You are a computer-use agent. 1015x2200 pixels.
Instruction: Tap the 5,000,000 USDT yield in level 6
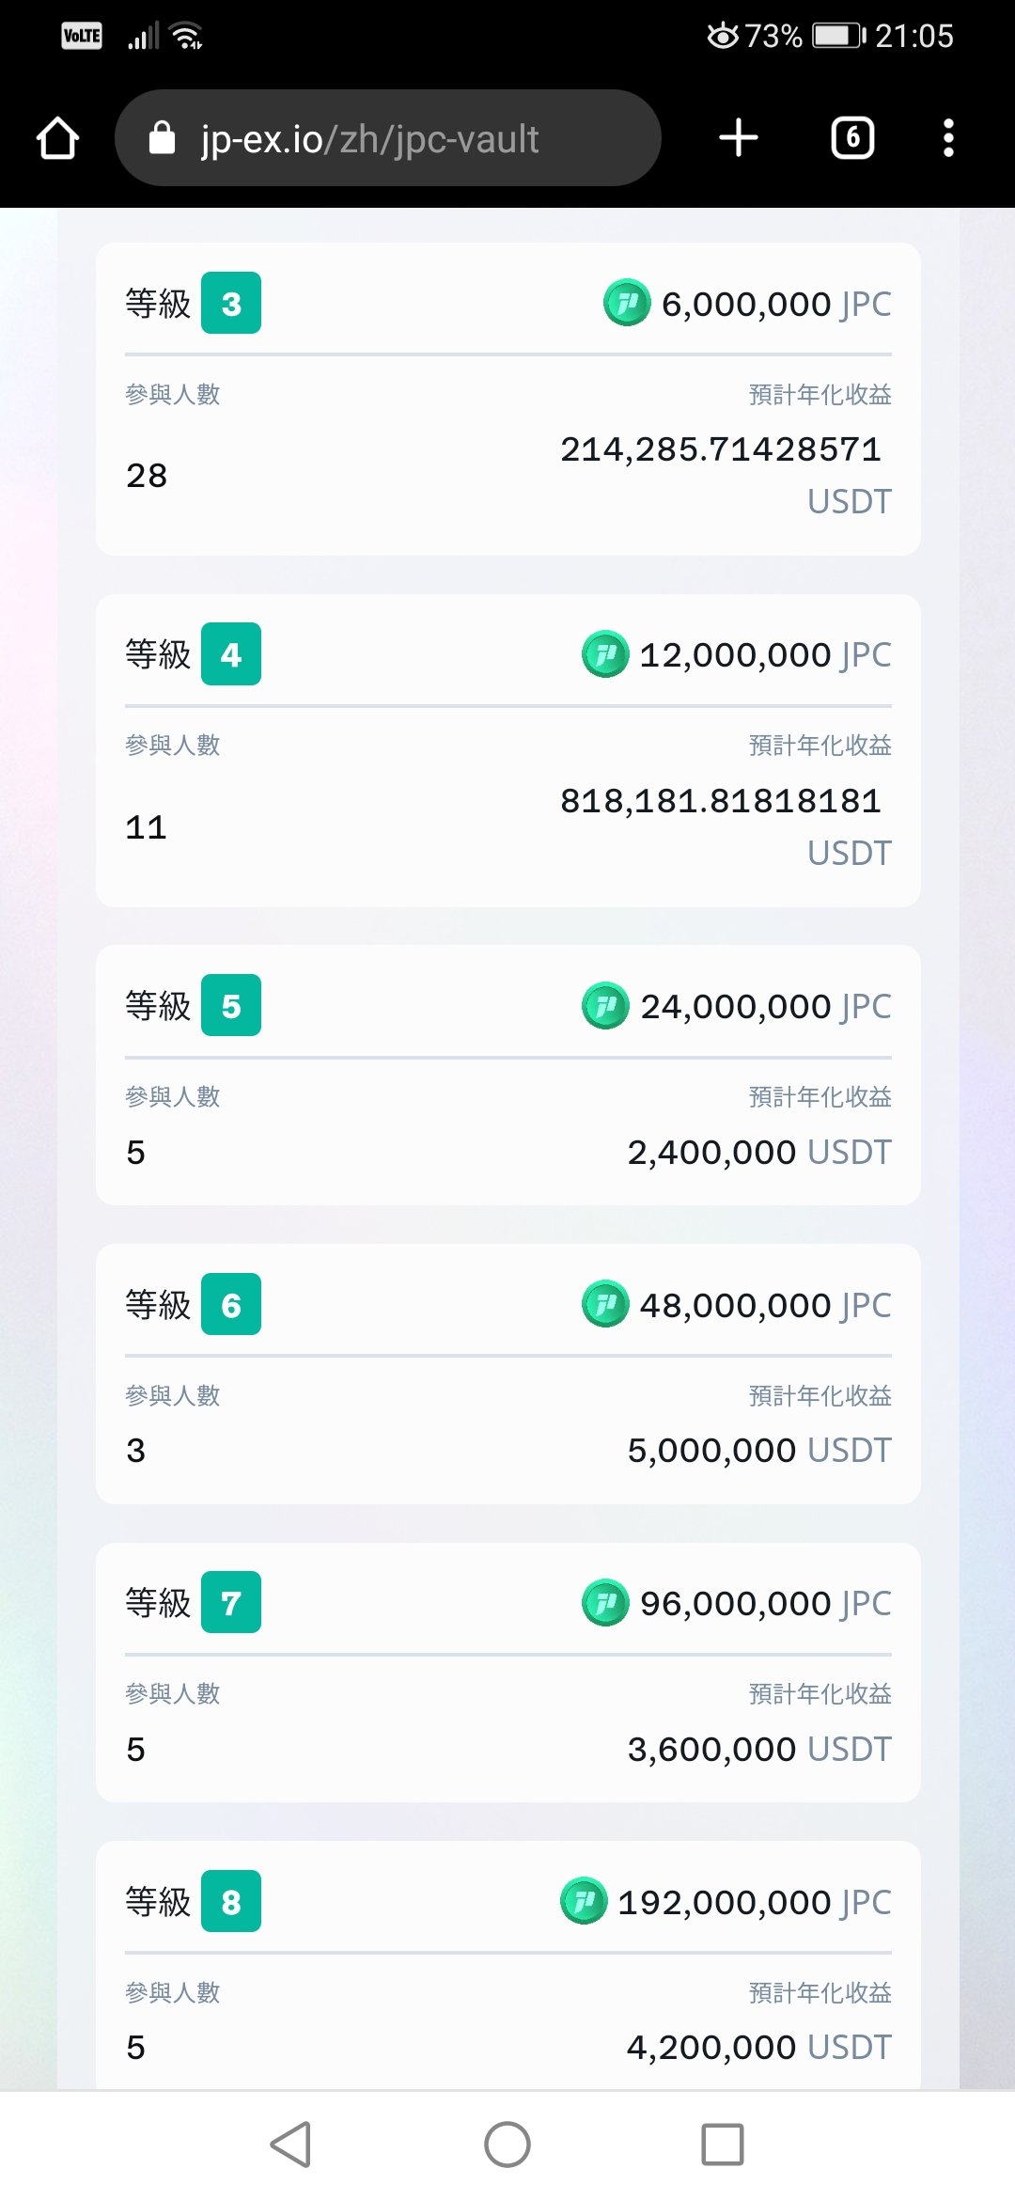pos(758,1451)
